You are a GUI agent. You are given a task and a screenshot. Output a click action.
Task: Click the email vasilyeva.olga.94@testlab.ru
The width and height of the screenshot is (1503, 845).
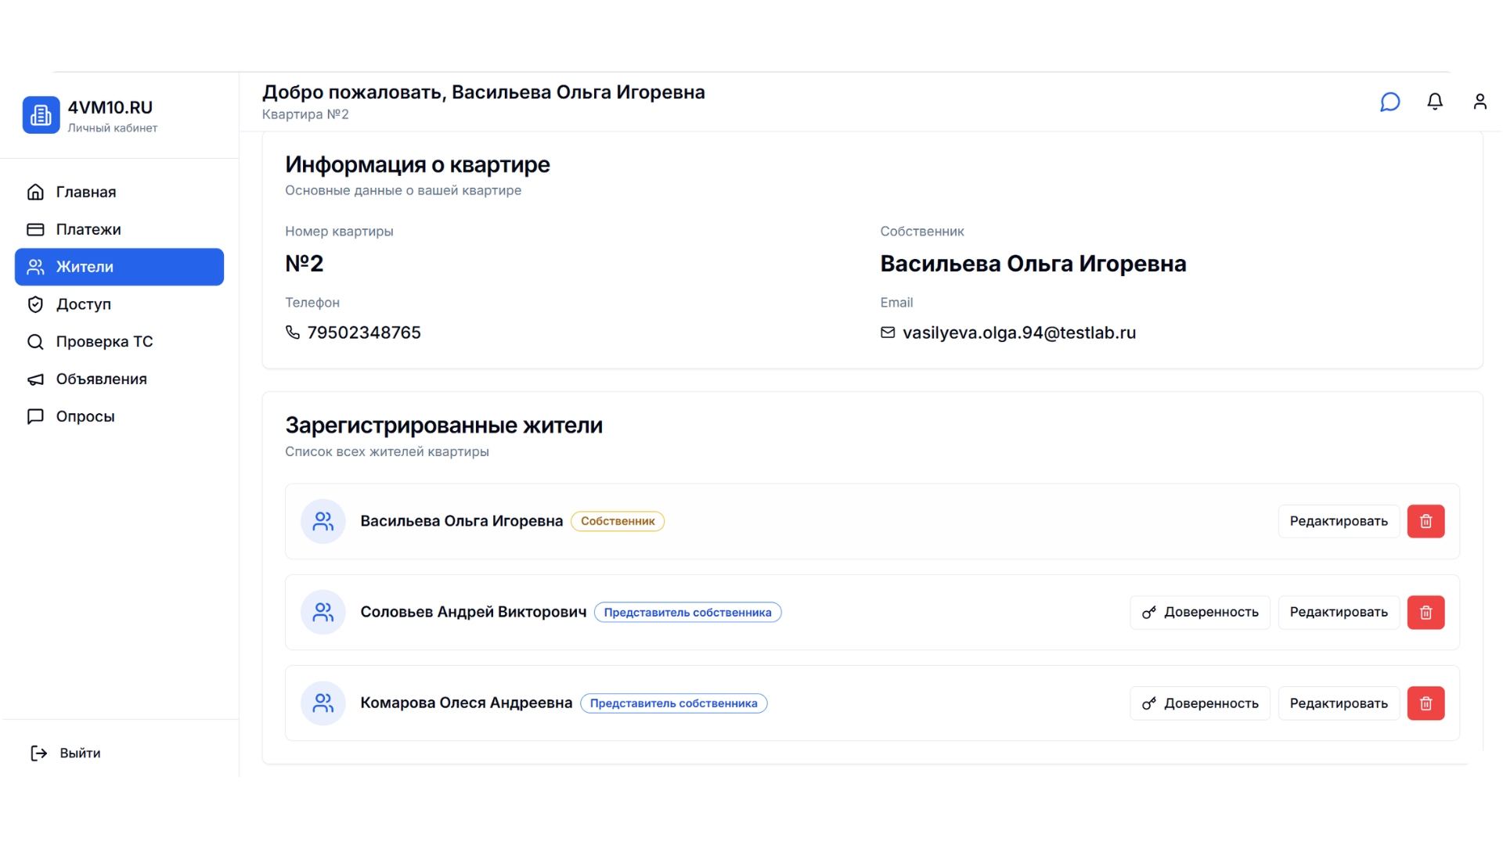(x=1018, y=333)
